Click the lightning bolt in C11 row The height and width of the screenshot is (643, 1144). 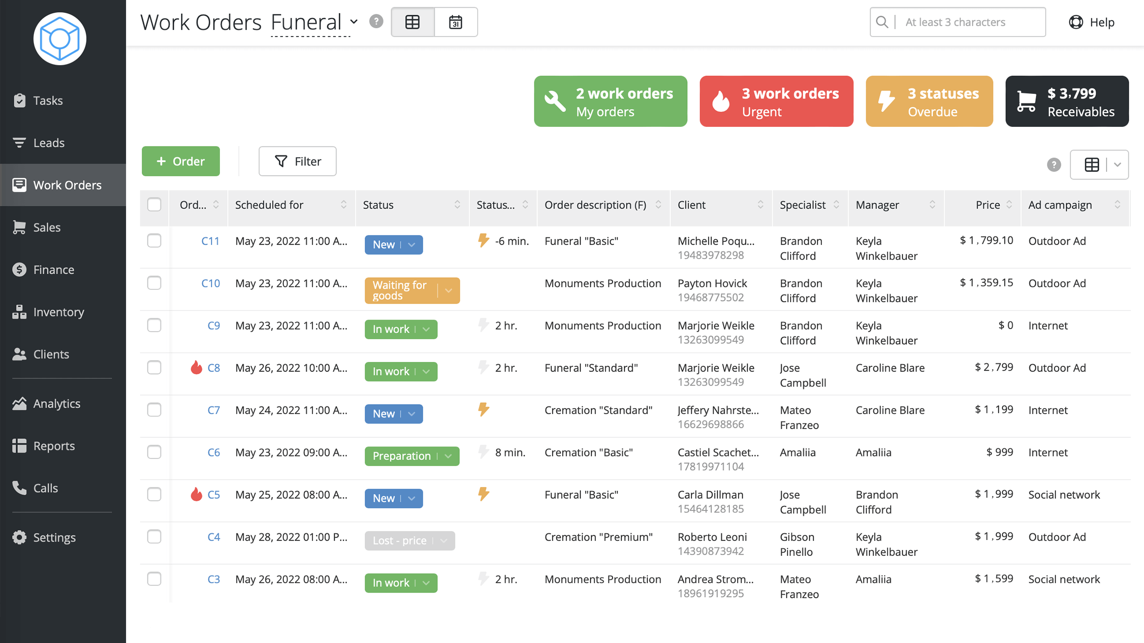pyautogui.click(x=483, y=240)
